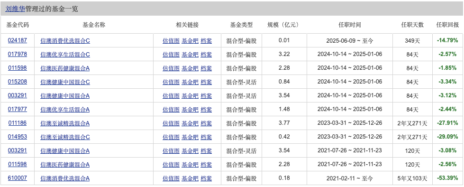Image resolution: width=464 pixels, height=187 pixels.
Task: Open fund code 015208
Action: [18, 82]
